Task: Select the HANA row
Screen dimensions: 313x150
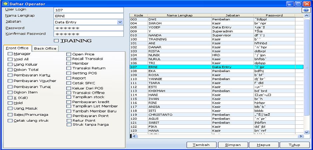Action: tap(216, 131)
